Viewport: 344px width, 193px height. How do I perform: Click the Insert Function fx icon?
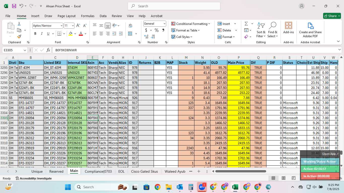pos(48,50)
